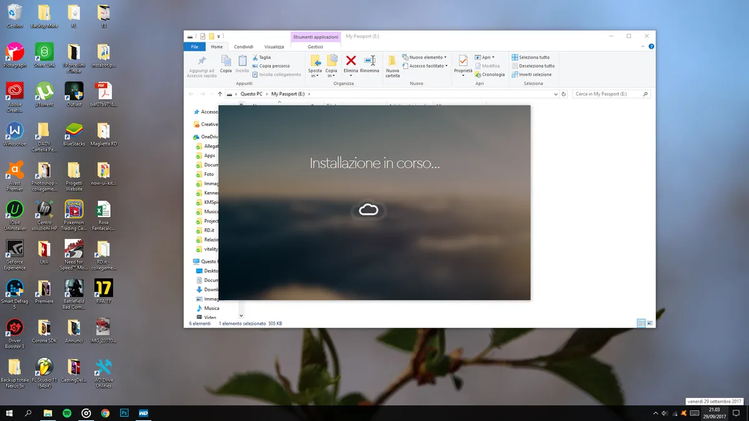This screenshot has height=421, width=749.
Task: Click Copia percorso in the ribbon
Action: pyautogui.click(x=272, y=66)
